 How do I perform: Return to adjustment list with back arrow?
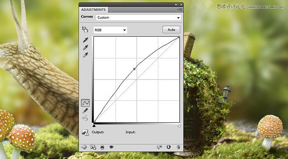point(84,147)
